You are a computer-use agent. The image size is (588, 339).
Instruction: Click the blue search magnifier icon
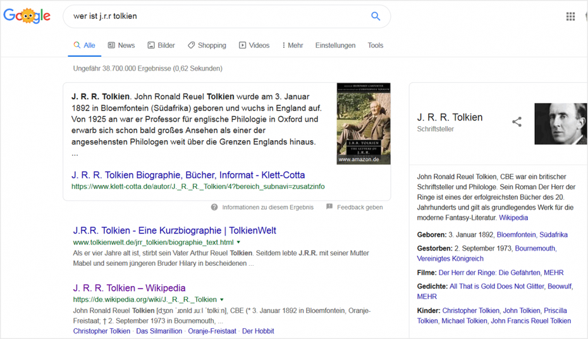[376, 16]
